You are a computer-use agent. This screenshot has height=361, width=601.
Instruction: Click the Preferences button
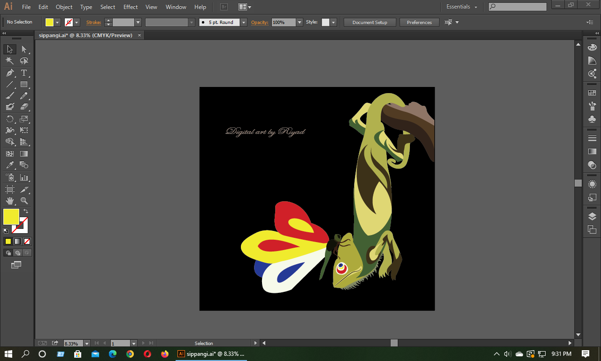pos(419,23)
